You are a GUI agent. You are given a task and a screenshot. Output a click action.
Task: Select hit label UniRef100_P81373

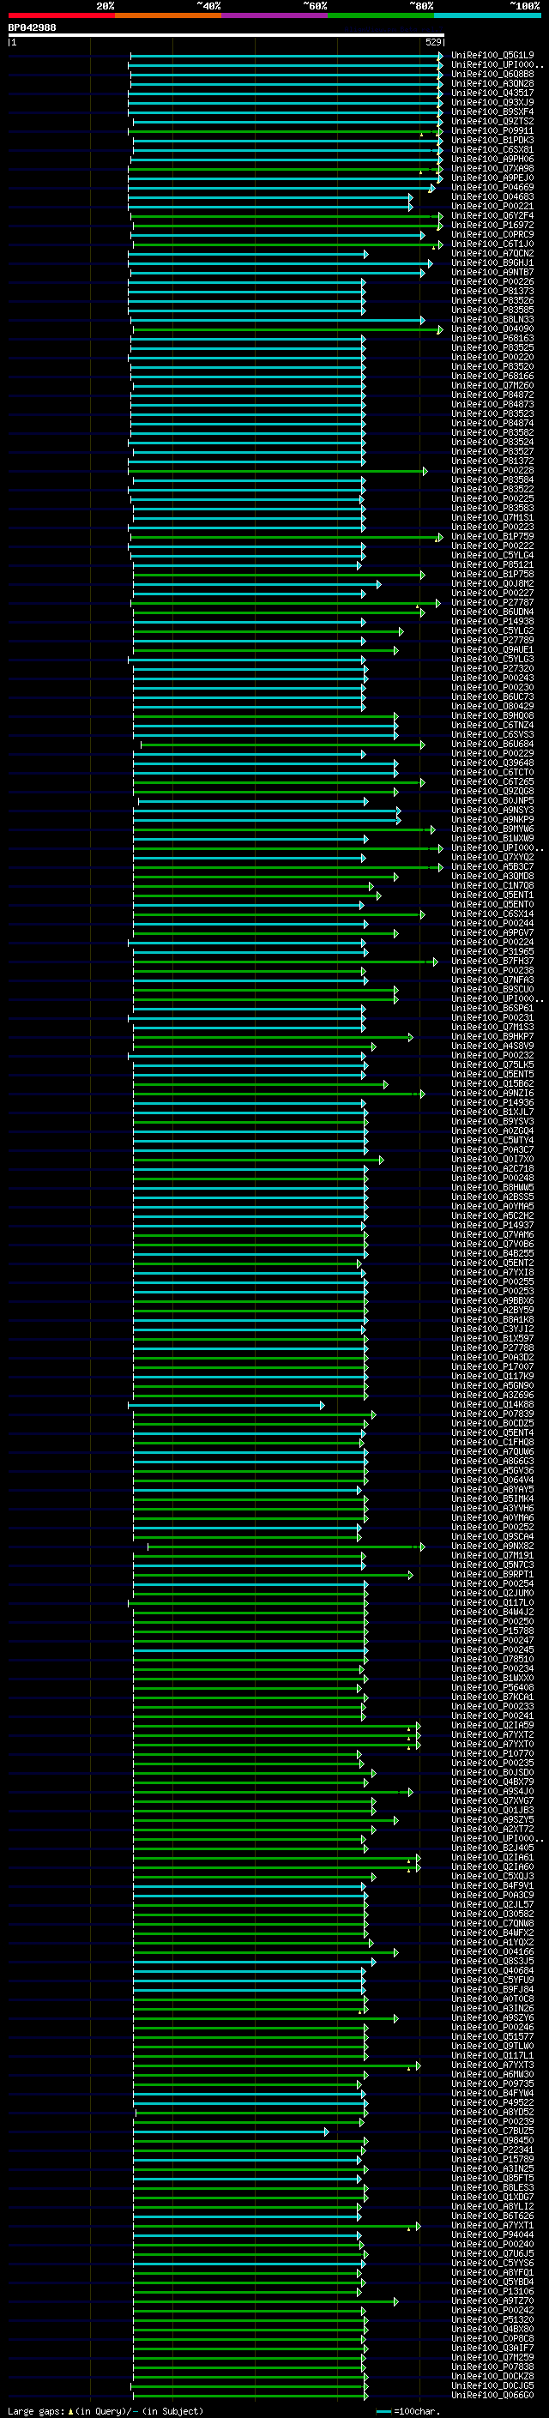coord(492,291)
